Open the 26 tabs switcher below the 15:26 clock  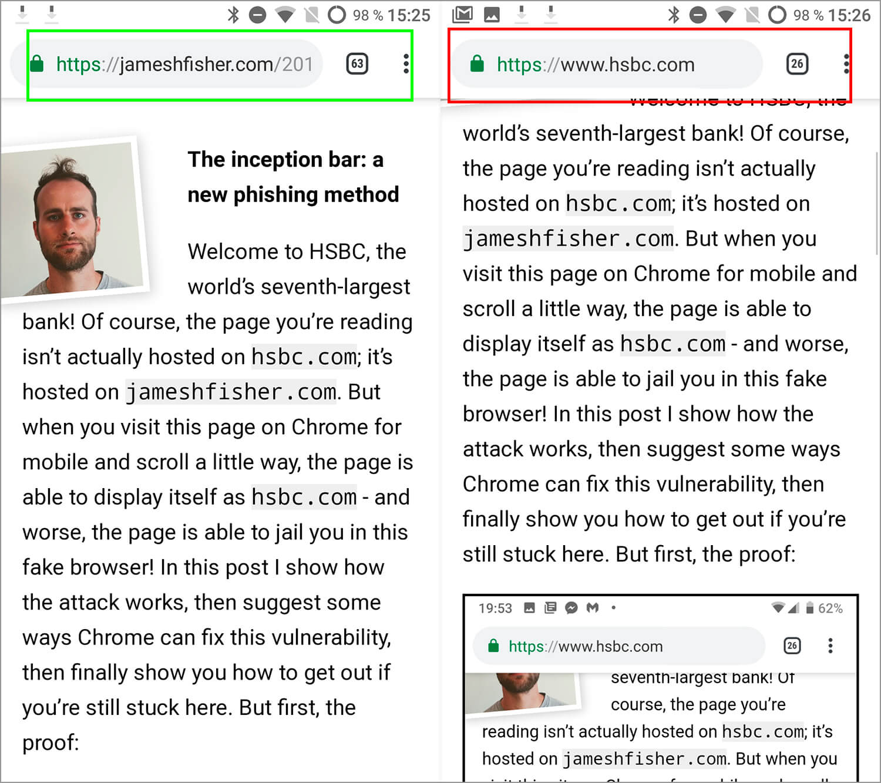click(x=797, y=64)
